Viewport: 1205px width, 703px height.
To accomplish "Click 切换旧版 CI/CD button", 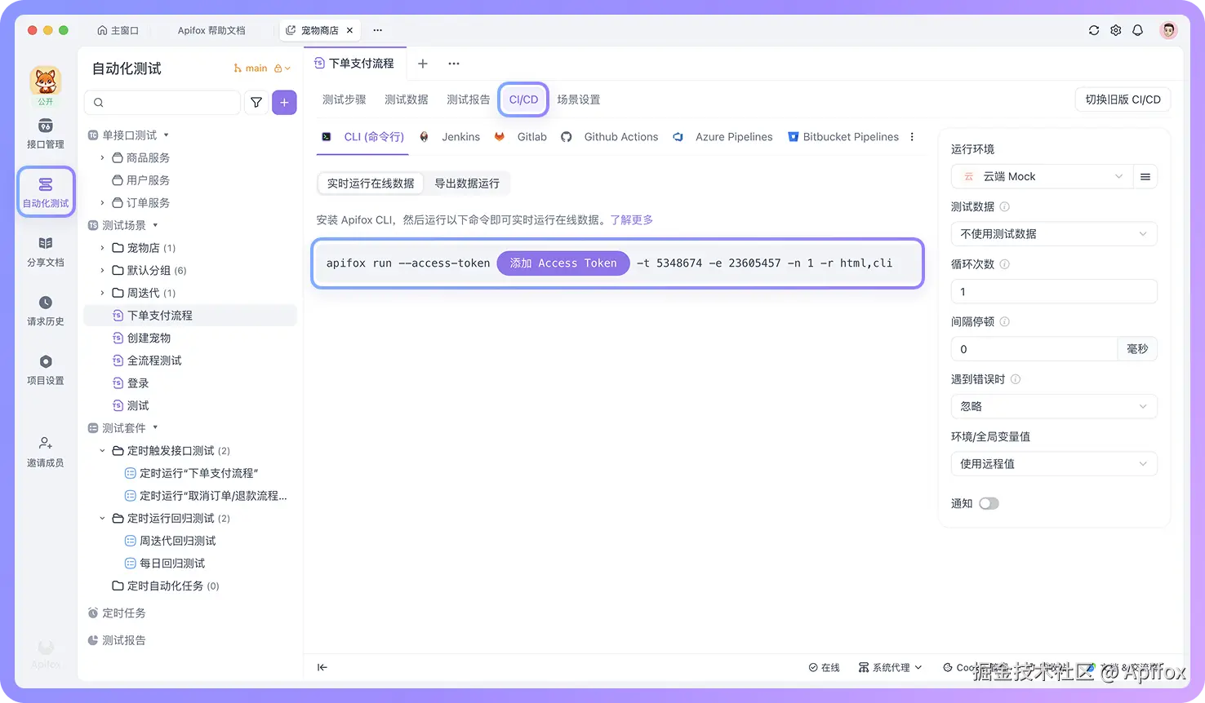I will pyautogui.click(x=1123, y=99).
